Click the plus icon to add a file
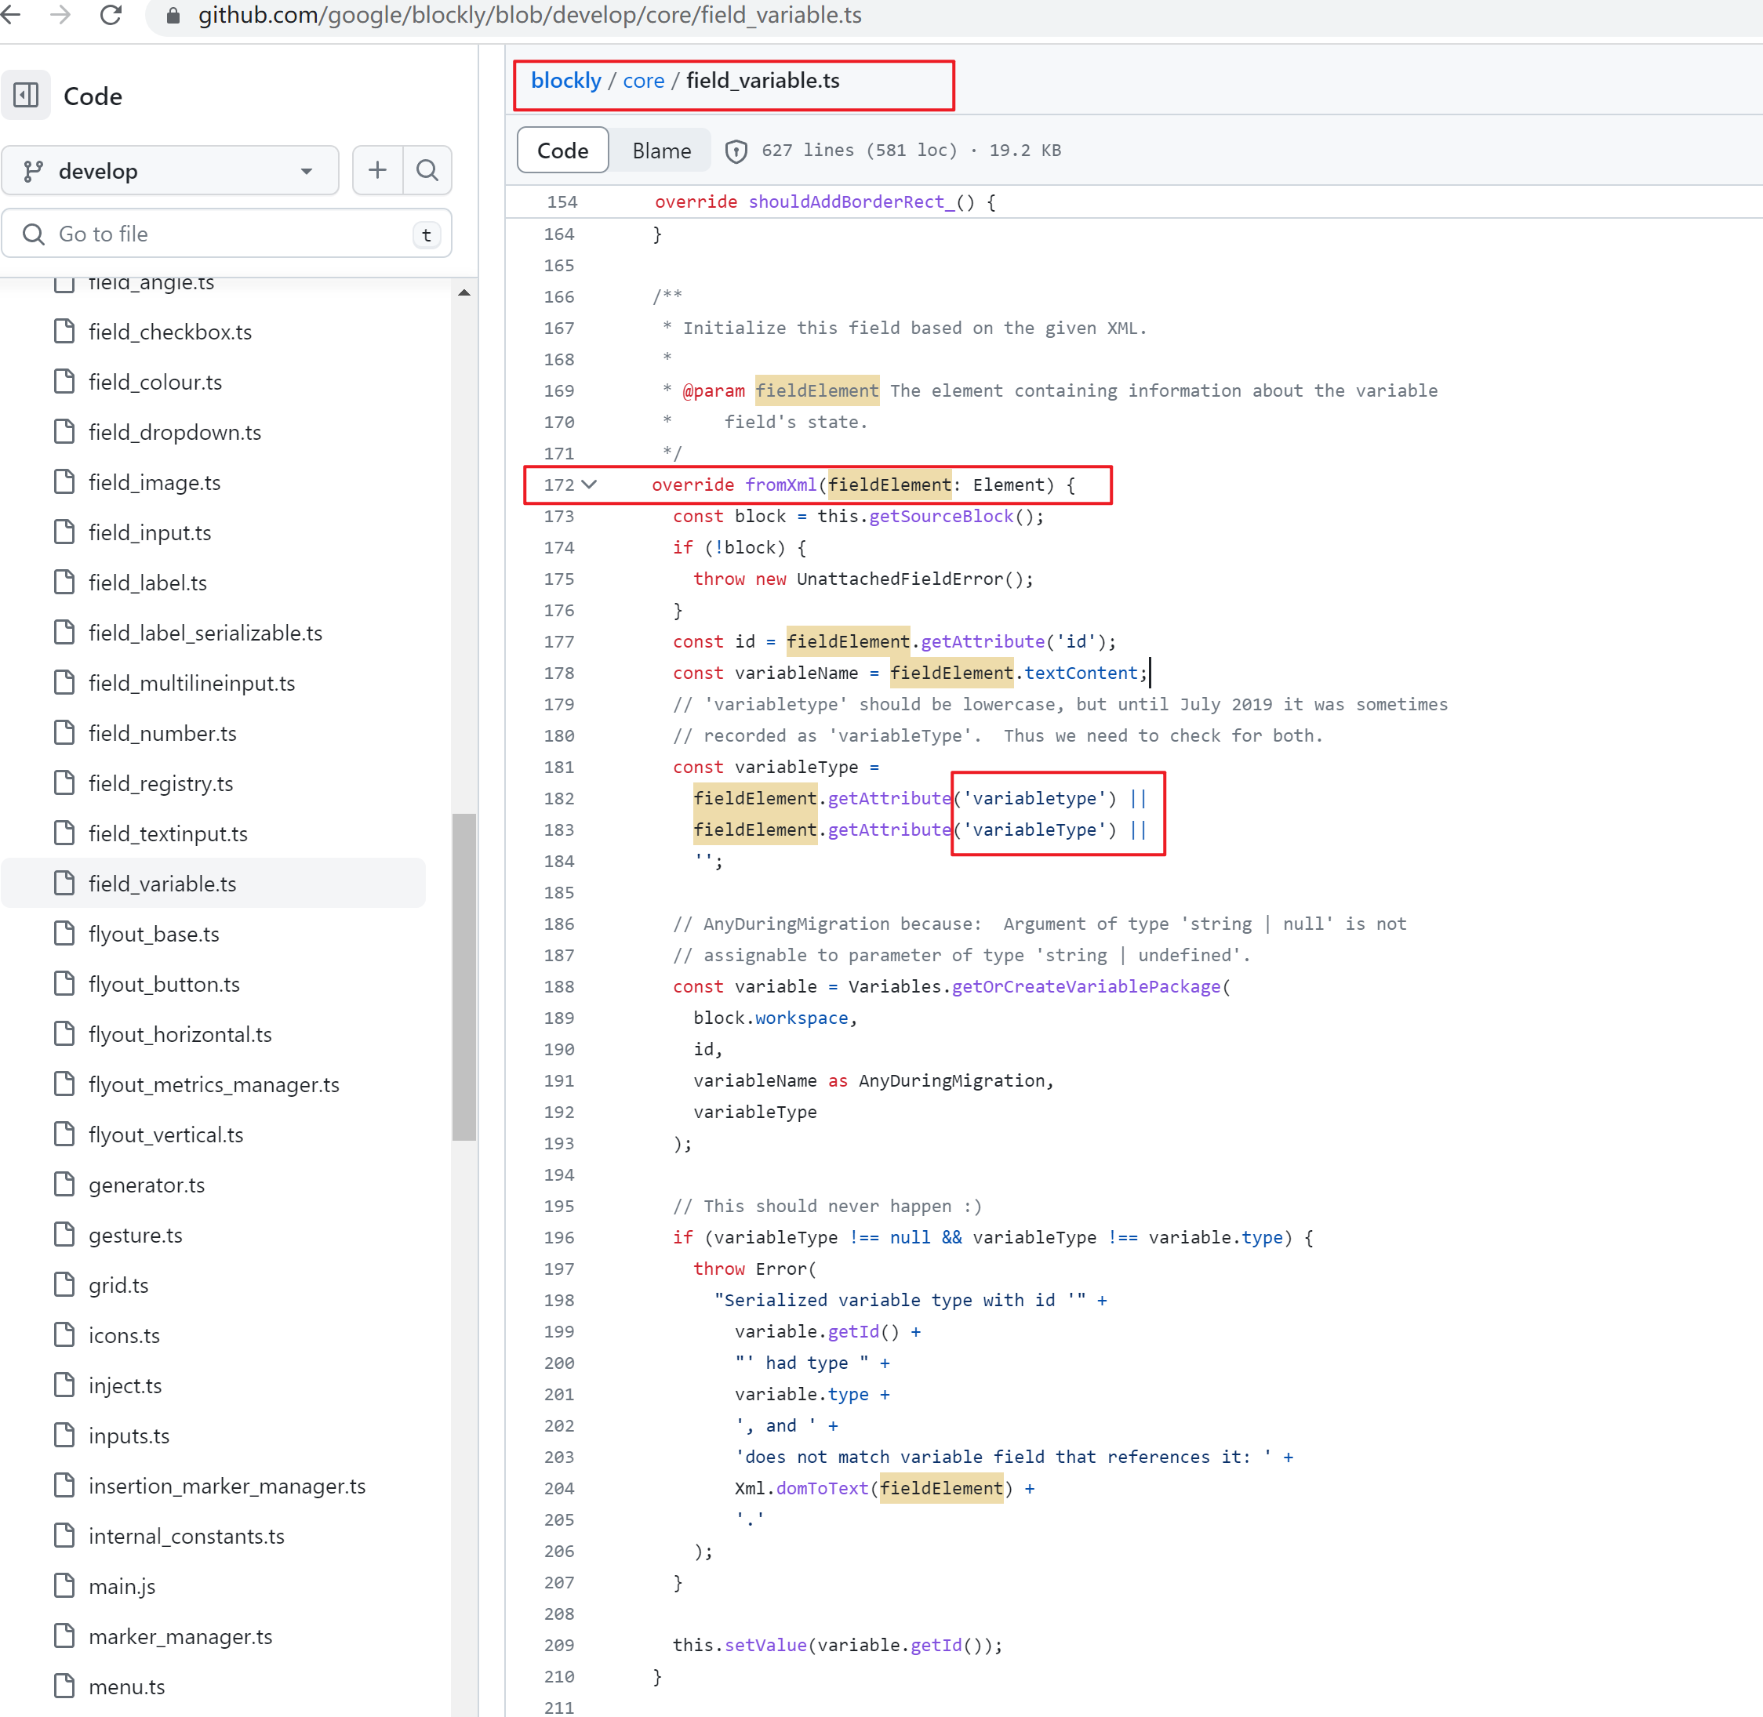The image size is (1763, 1717). tap(377, 170)
